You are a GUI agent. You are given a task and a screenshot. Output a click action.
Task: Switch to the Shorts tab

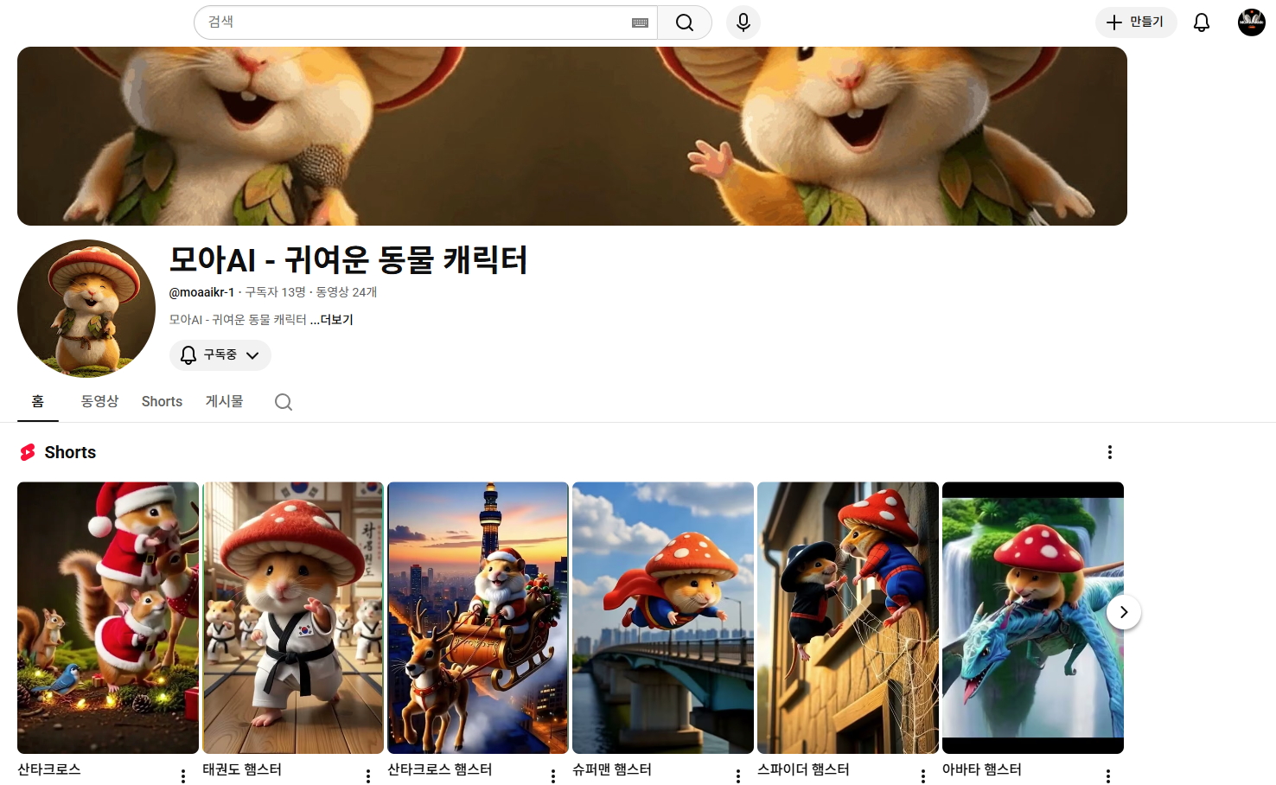tap(161, 401)
